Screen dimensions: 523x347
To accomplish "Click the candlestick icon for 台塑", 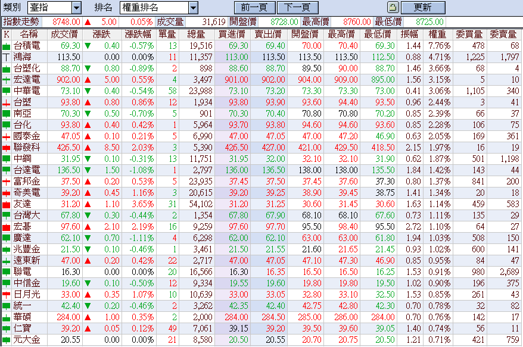I will (7, 102).
